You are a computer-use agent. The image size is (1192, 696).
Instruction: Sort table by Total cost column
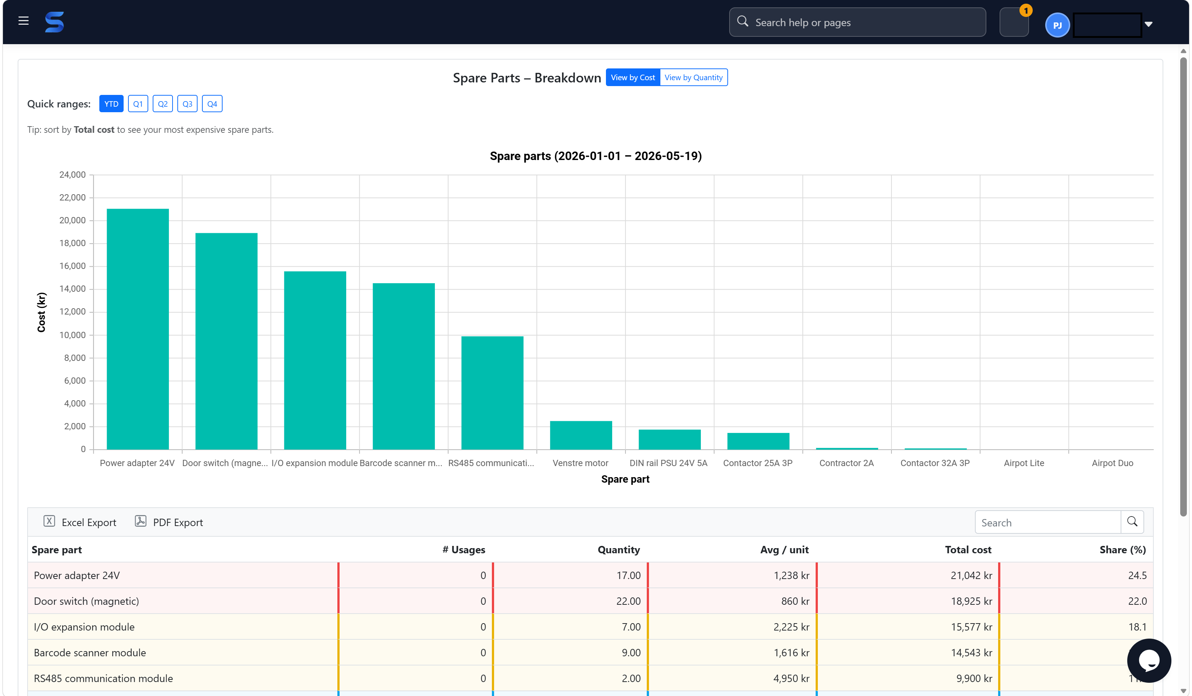(x=968, y=550)
